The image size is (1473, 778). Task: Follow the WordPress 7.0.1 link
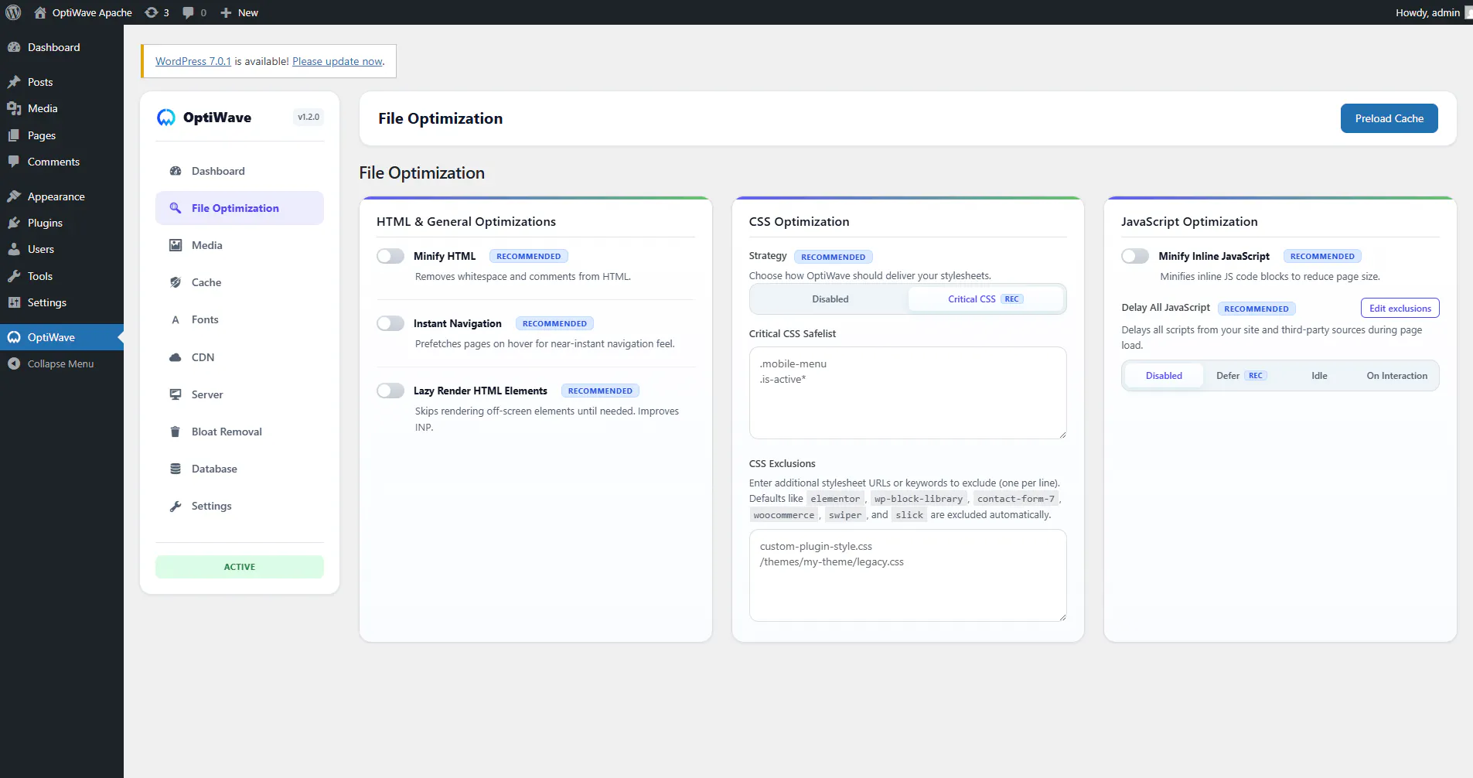click(x=193, y=61)
